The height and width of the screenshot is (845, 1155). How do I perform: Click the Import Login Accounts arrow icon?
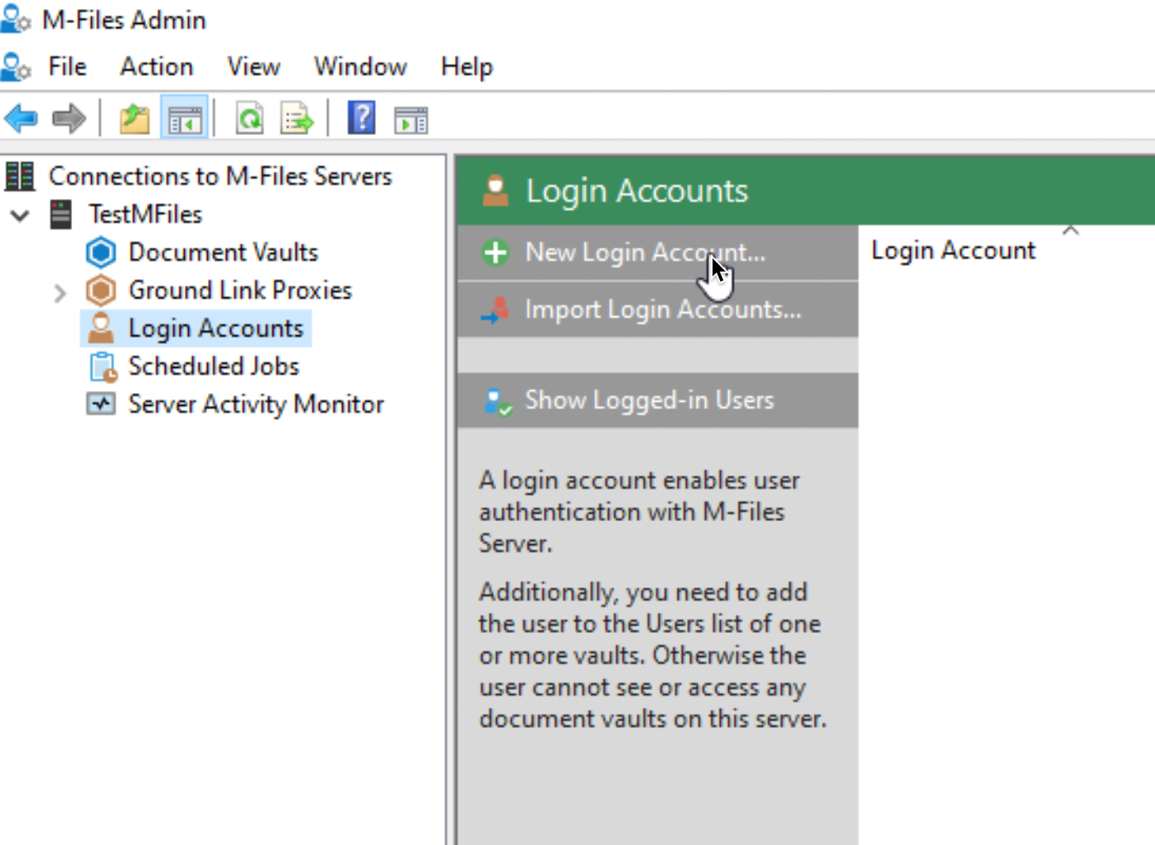[x=495, y=310]
